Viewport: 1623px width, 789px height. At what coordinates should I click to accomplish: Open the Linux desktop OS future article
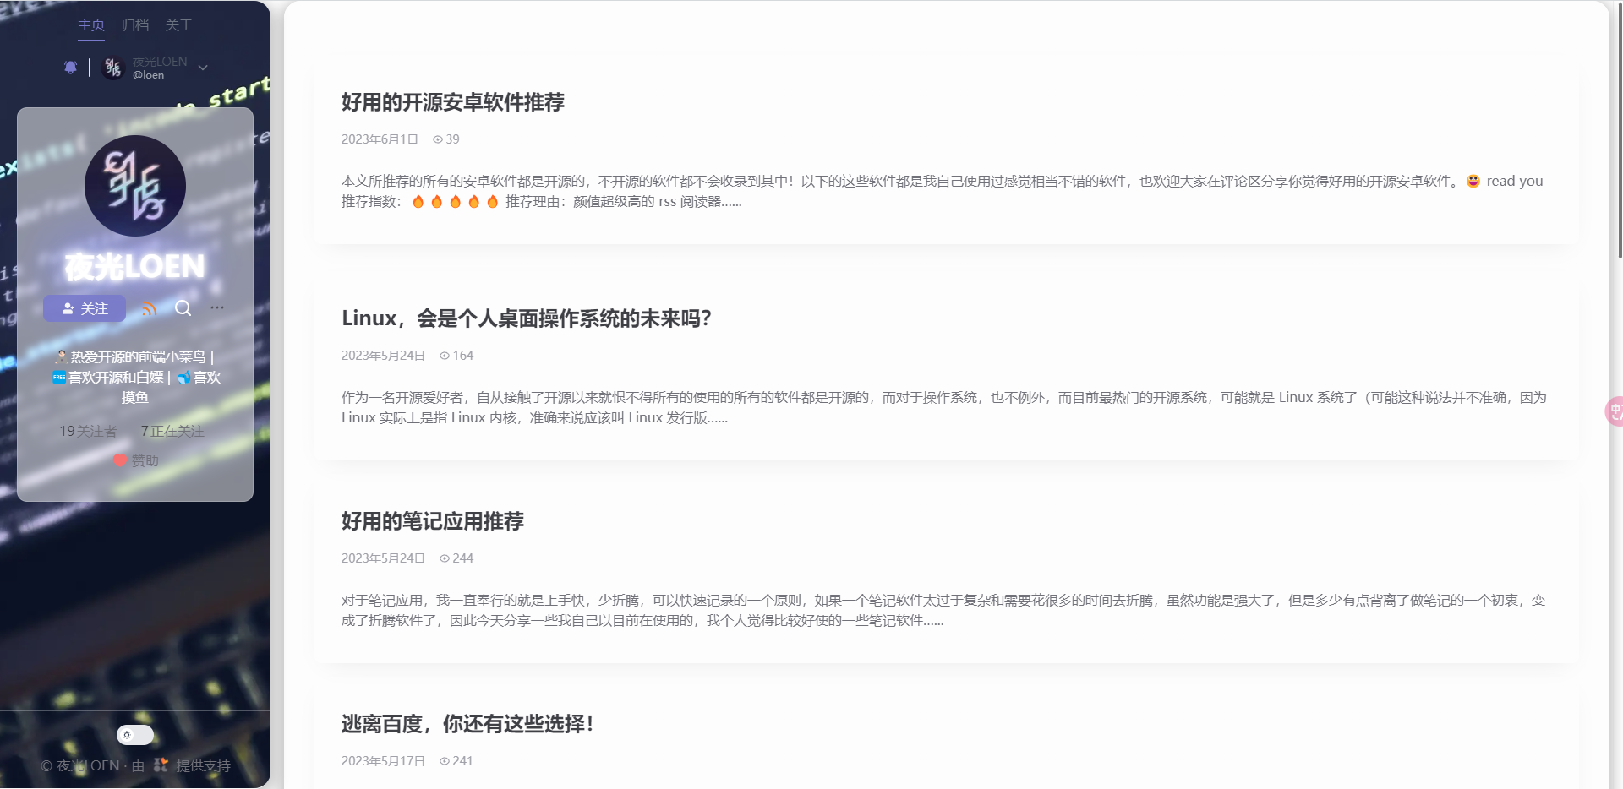[x=526, y=318]
